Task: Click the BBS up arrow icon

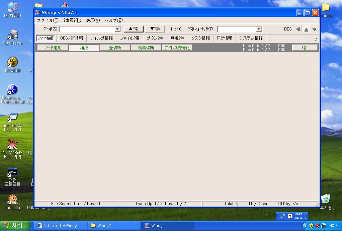Action: [x=306, y=29]
